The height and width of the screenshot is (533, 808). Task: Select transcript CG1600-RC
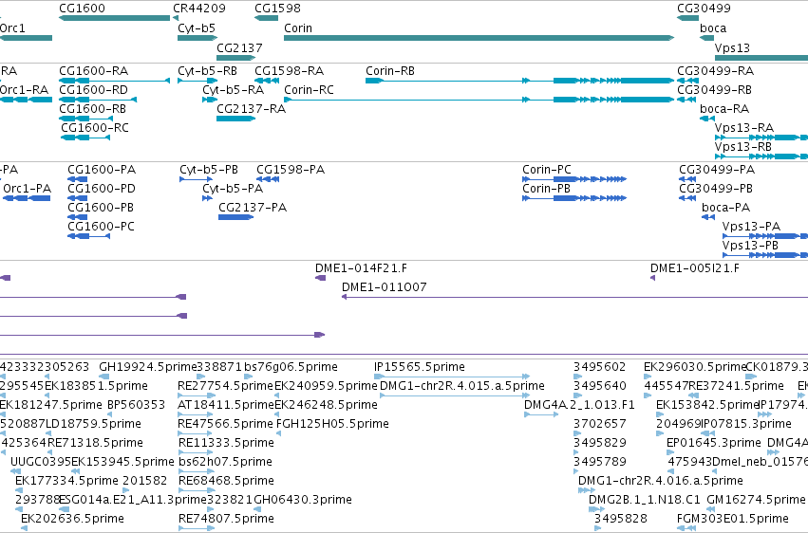pos(85,138)
